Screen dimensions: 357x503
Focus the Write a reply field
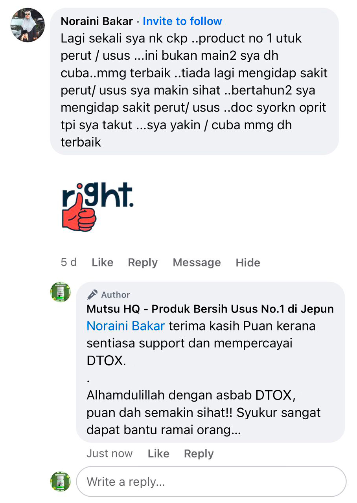211,482
